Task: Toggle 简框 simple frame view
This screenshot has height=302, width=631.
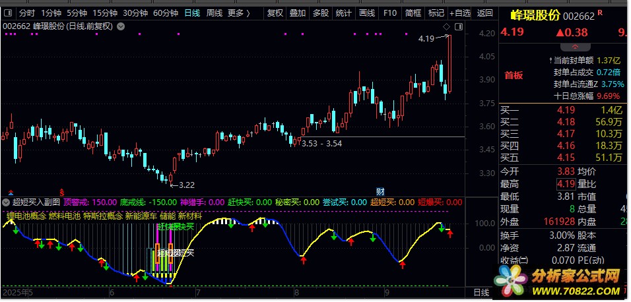Action: (x=413, y=13)
